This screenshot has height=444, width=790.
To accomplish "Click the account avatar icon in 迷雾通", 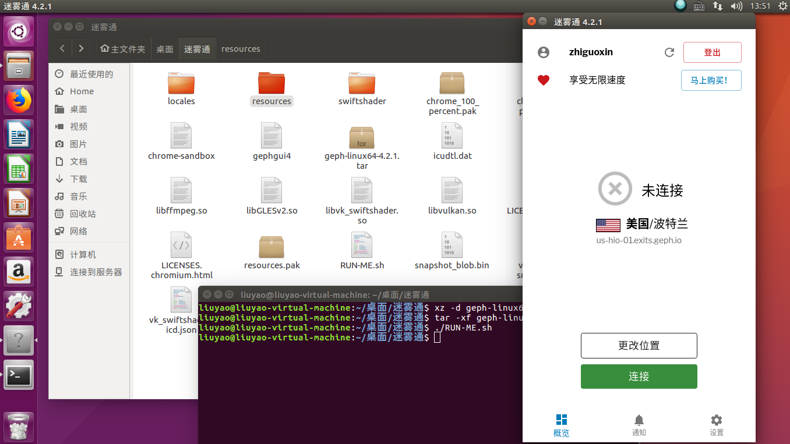I will pos(544,52).
